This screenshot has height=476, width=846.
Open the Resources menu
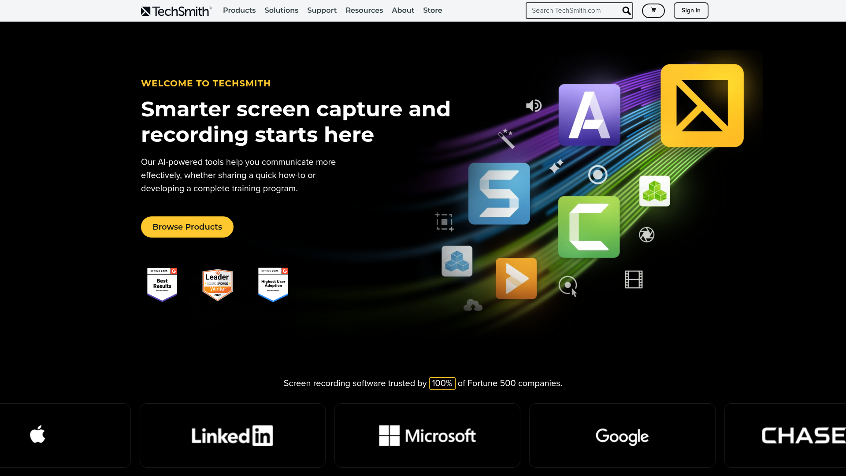point(364,10)
